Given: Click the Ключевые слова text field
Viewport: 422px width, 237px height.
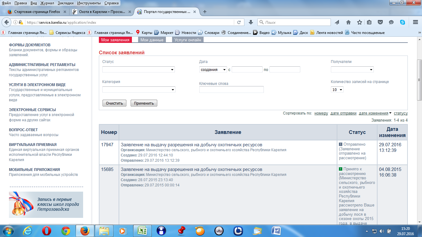Looking at the screenshot, I should pos(231,90).
